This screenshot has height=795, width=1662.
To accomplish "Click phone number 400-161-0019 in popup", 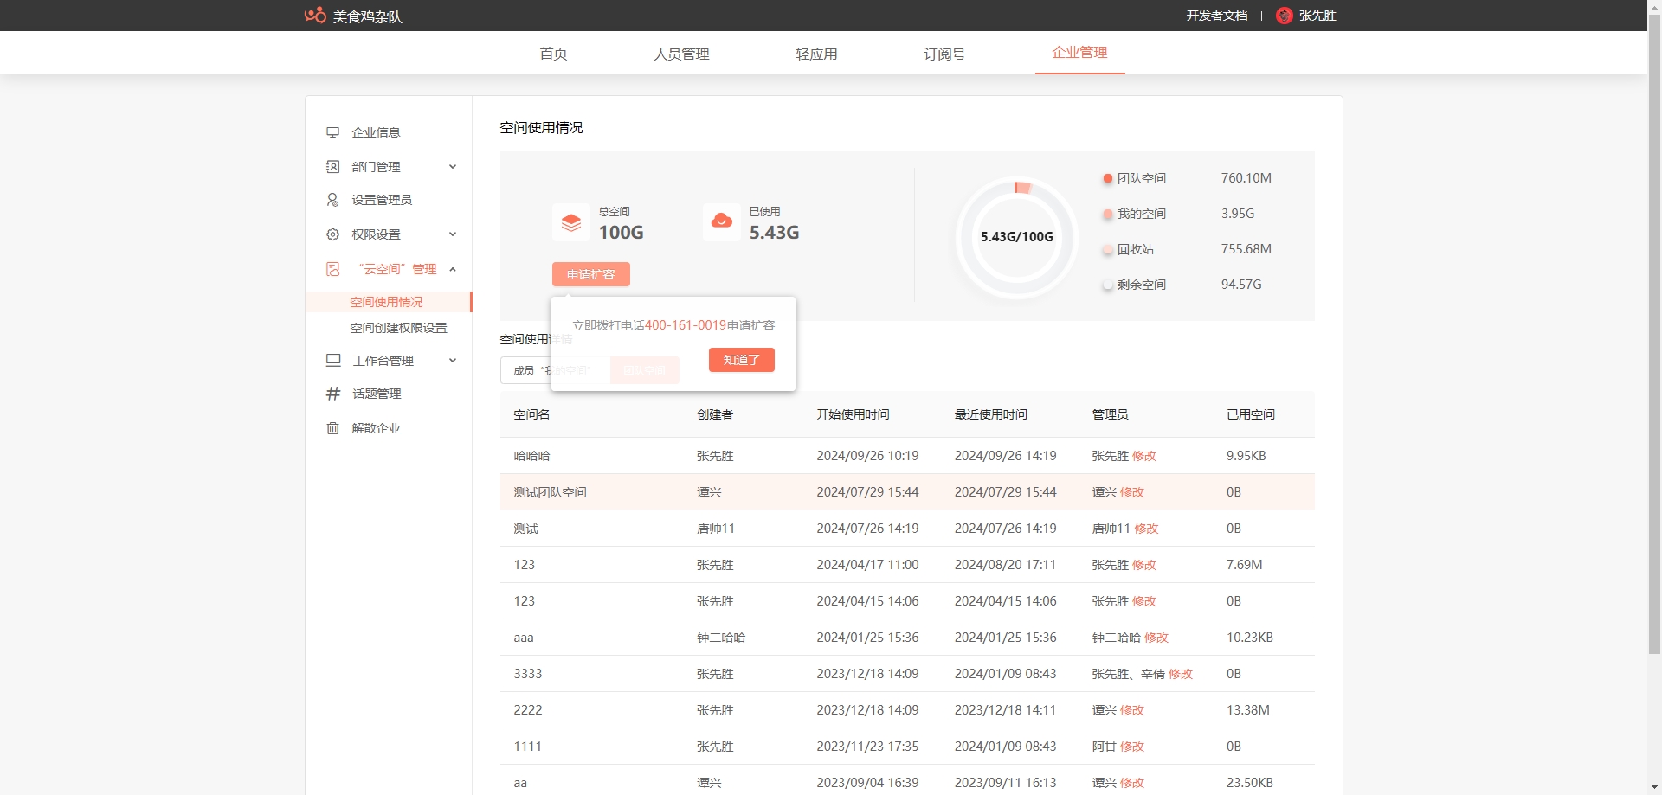I will (x=686, y=325).
